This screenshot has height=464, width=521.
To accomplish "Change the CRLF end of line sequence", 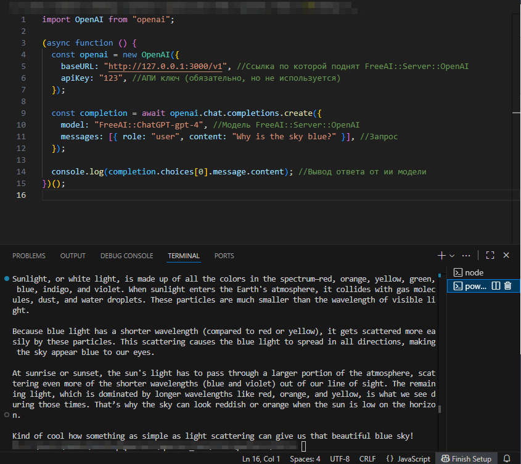I will pyautogui.click(x=367, y=458).
